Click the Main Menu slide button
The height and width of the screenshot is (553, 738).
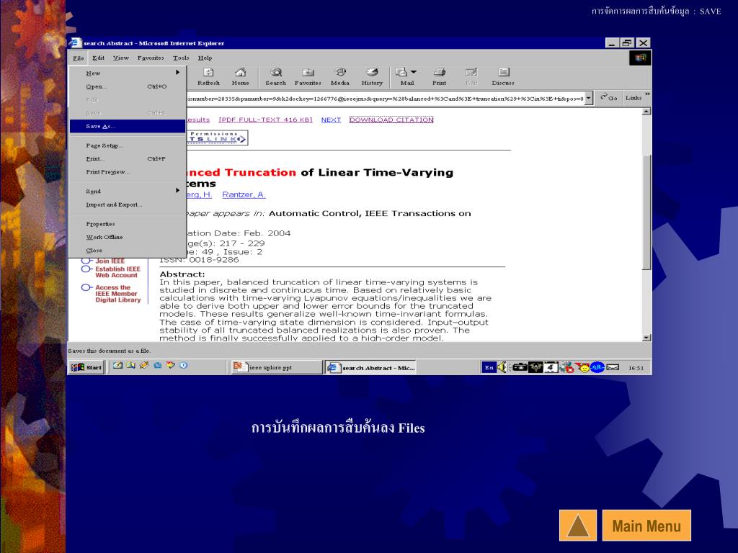coord(646,525)
